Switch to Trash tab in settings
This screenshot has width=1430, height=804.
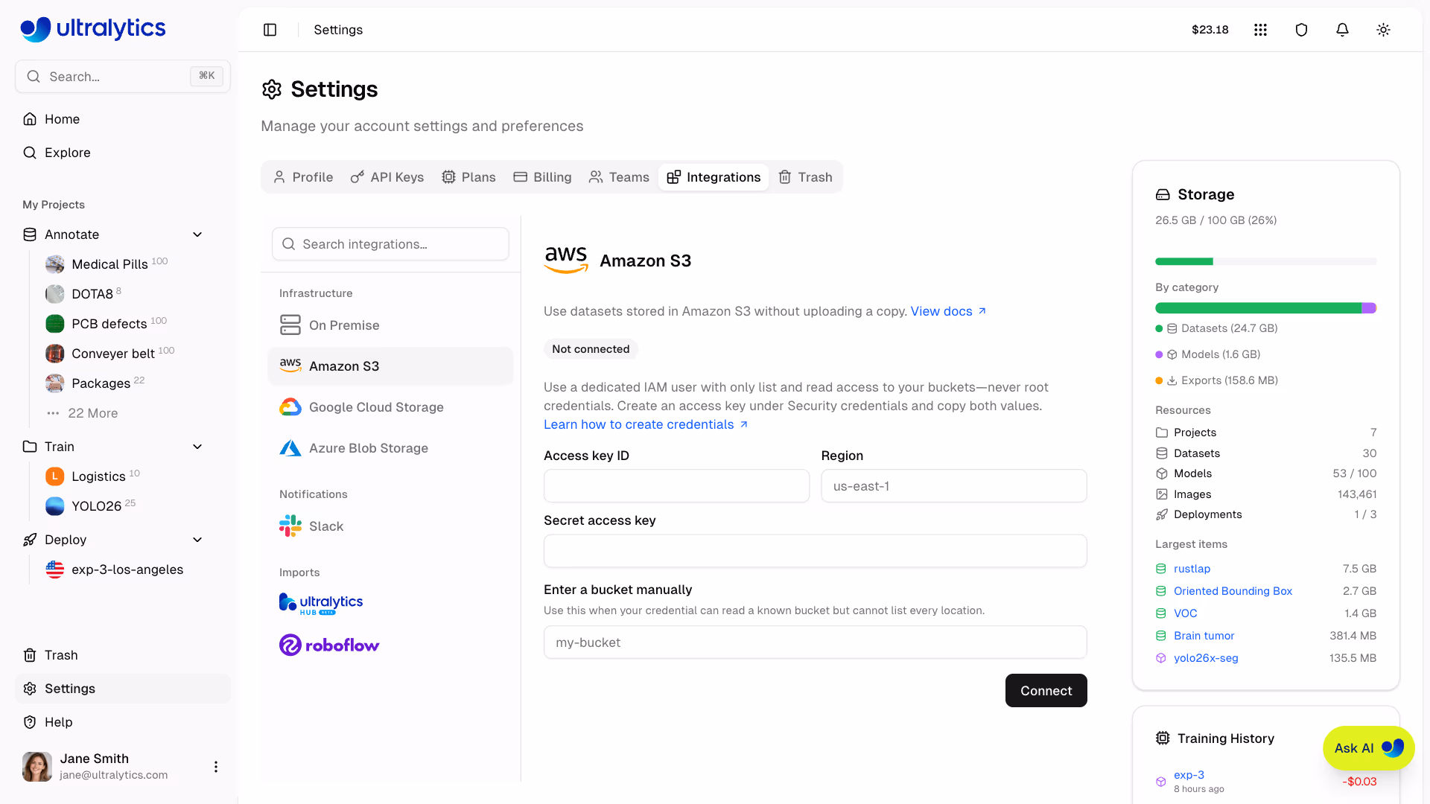coord(805,177)
